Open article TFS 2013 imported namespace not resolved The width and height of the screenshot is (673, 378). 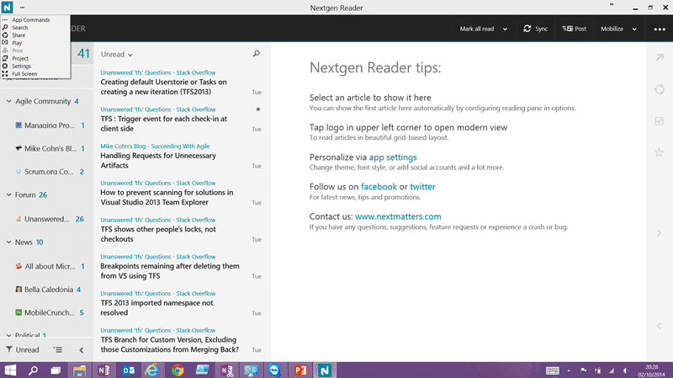pyautogui.click(x=156, y=308)
